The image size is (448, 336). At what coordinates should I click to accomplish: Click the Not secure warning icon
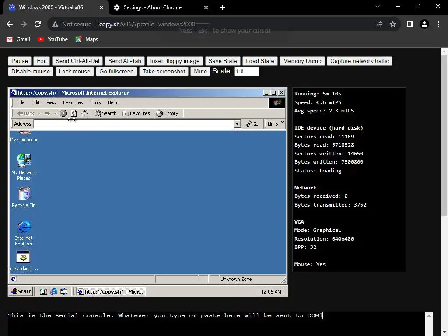tap(55, 24)
